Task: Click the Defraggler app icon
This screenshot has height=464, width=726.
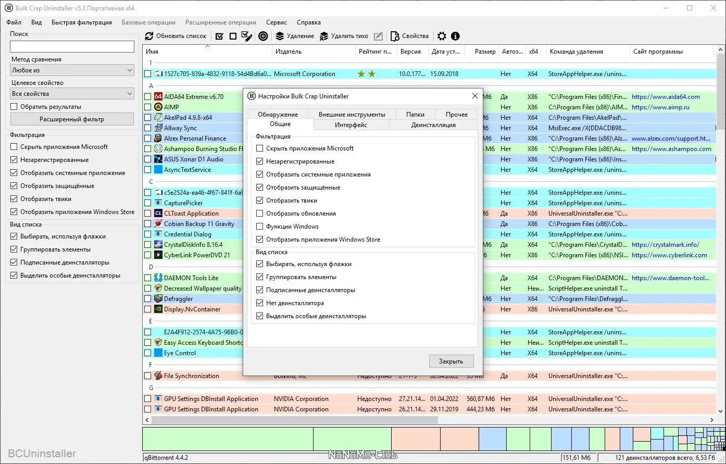Action: click(158, 299)
